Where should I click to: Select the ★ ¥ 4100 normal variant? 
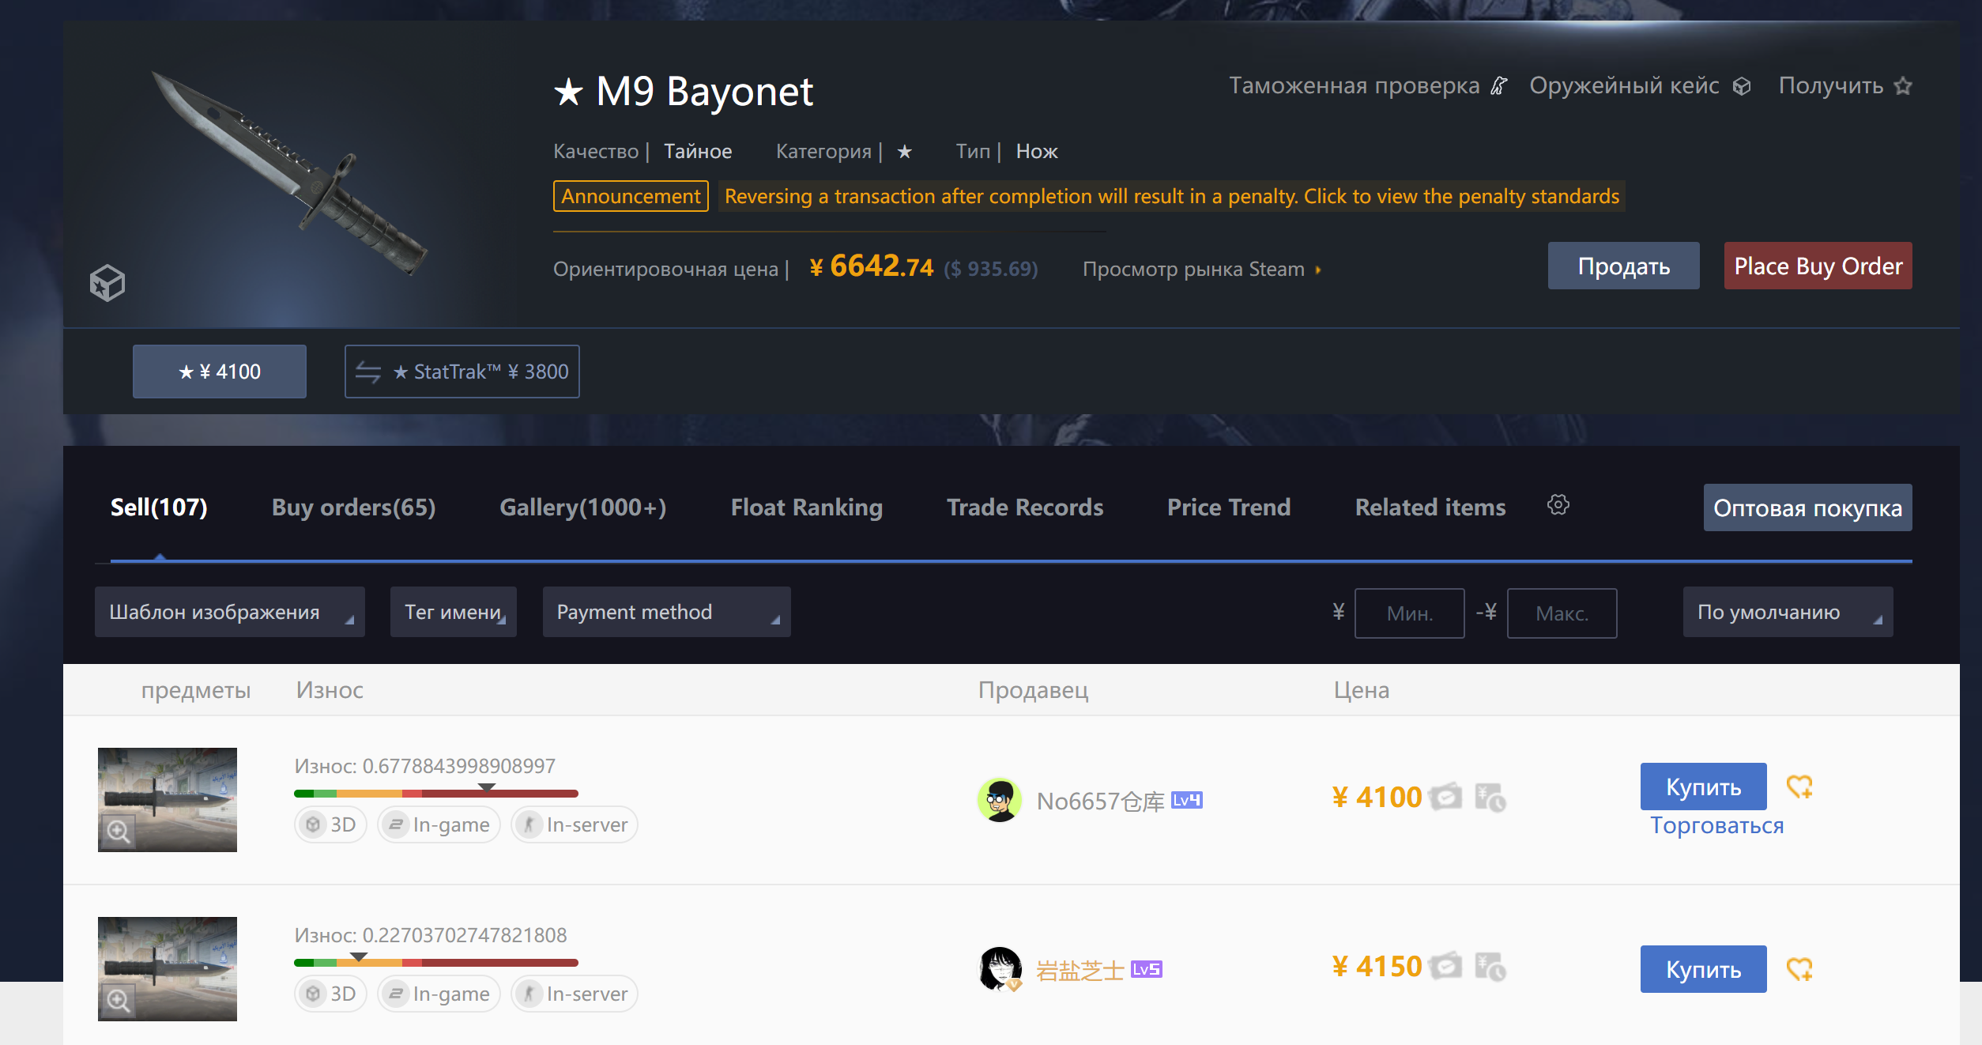220,372
